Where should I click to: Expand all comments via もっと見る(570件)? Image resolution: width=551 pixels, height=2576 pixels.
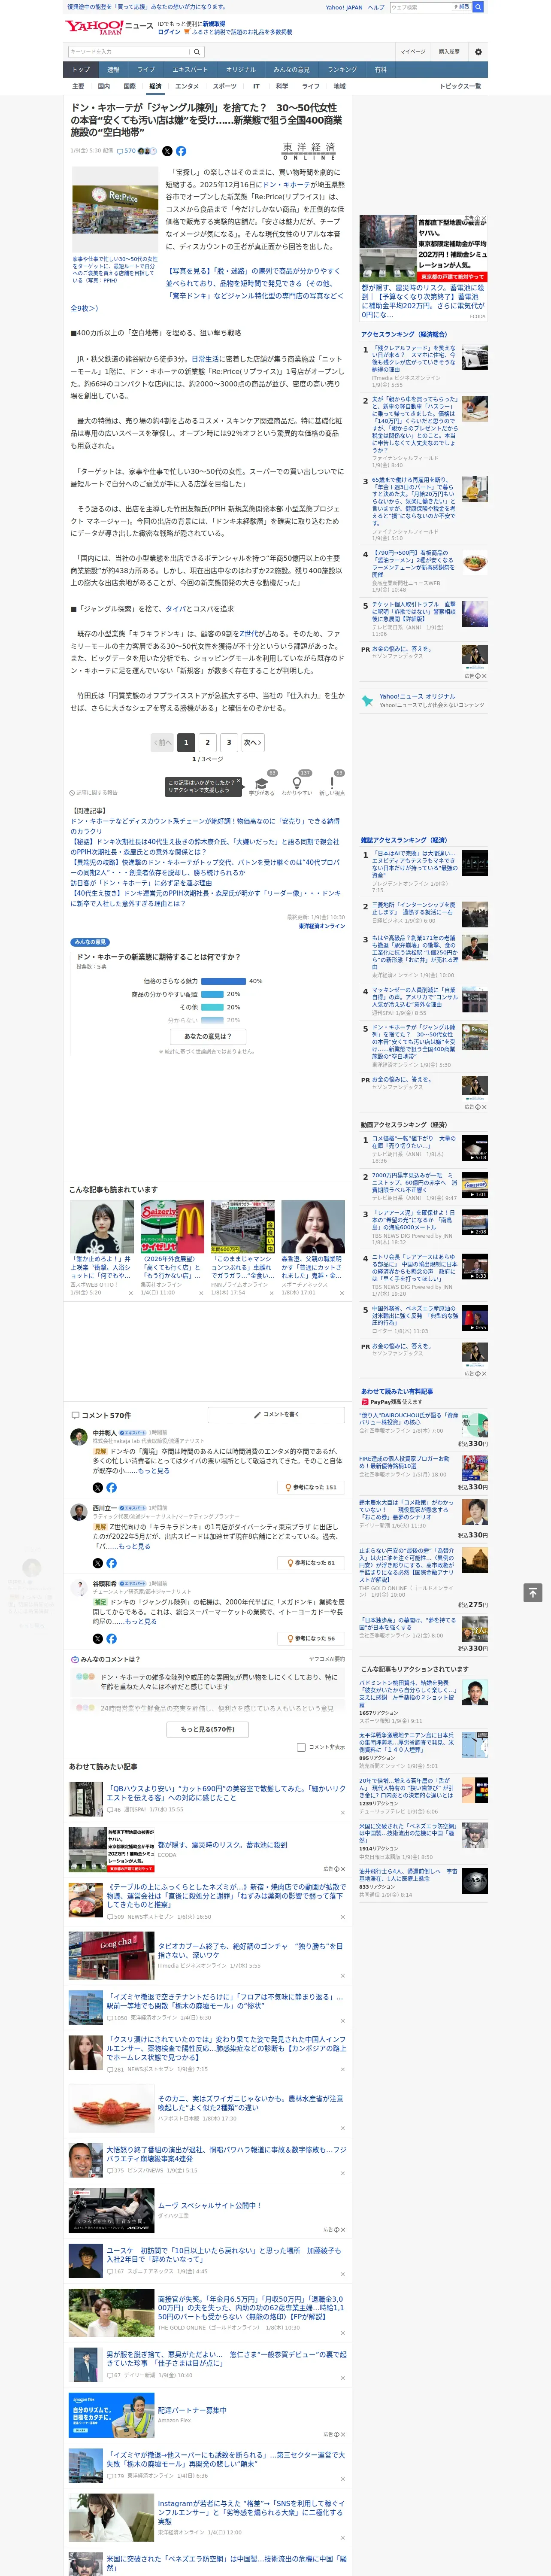coord(208,1728)
